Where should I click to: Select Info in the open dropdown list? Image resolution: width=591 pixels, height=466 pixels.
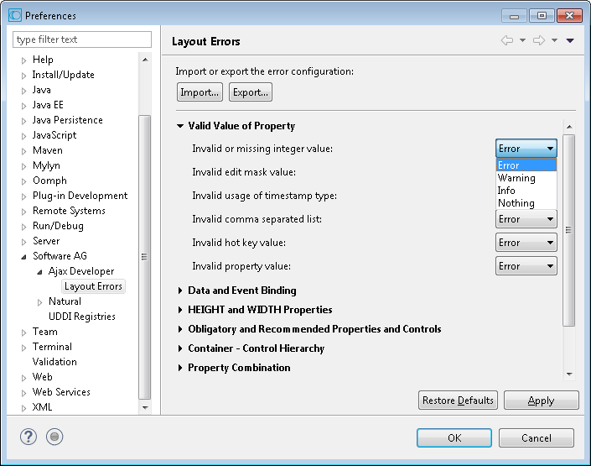526,191
